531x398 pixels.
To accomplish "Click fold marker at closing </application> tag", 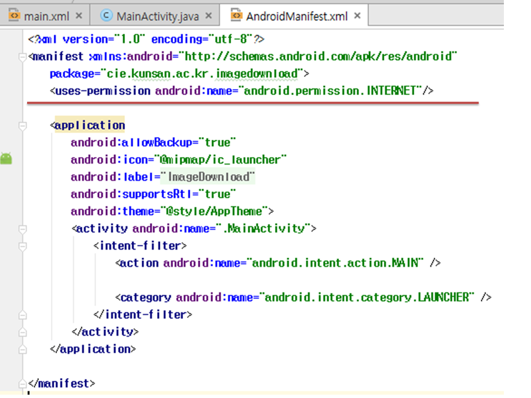I will click(22, 349).
